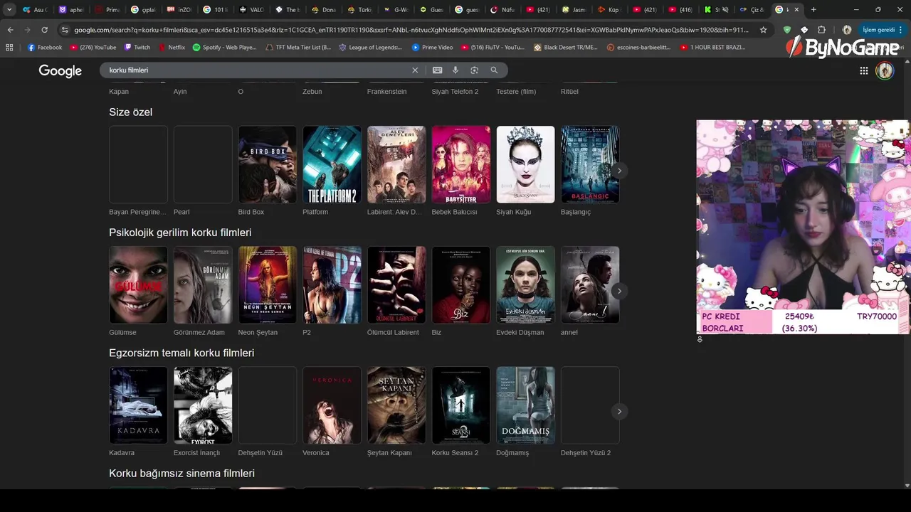Open the TFT Meta Tier List bookmark
911x512 pixels.
coord(297,47)
